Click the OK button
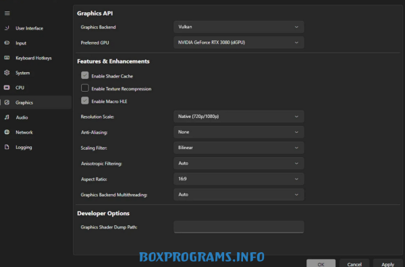The width and height of the screenshot is (405, 267). pyautogui.click(x=321, y=264)
